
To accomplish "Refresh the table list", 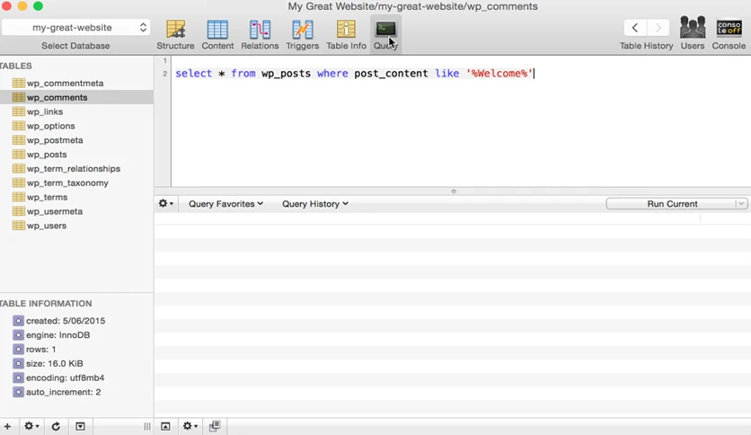I will 56,426.
